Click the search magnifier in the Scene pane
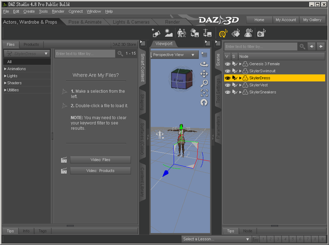 pos(302,47)
